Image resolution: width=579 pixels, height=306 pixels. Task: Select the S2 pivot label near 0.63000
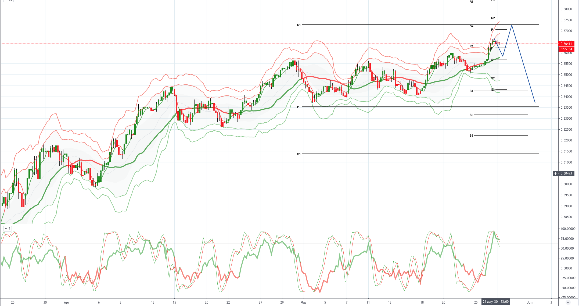point(472,115)
